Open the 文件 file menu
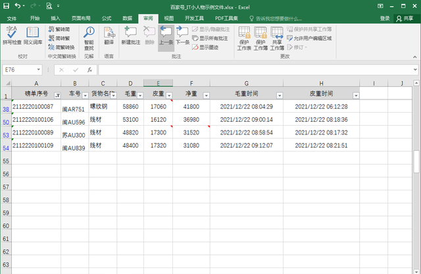 pos(11,18)
